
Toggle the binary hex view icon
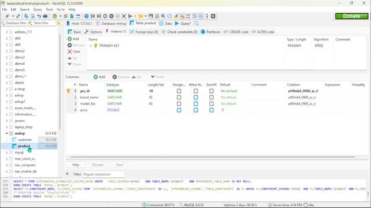pyautogui.click(x=188, y=16)
